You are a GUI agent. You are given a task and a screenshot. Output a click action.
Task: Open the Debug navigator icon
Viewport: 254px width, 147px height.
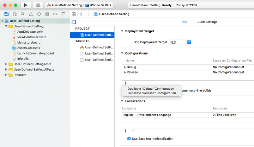click(47, 14)
